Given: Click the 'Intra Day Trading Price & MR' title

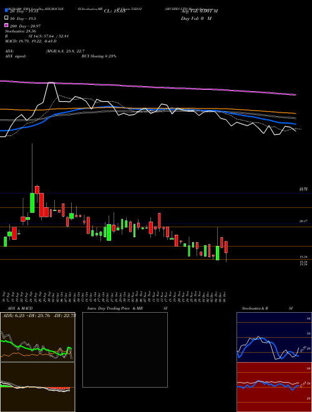Looking at the screenshot, I should click(x=115, y=308).
